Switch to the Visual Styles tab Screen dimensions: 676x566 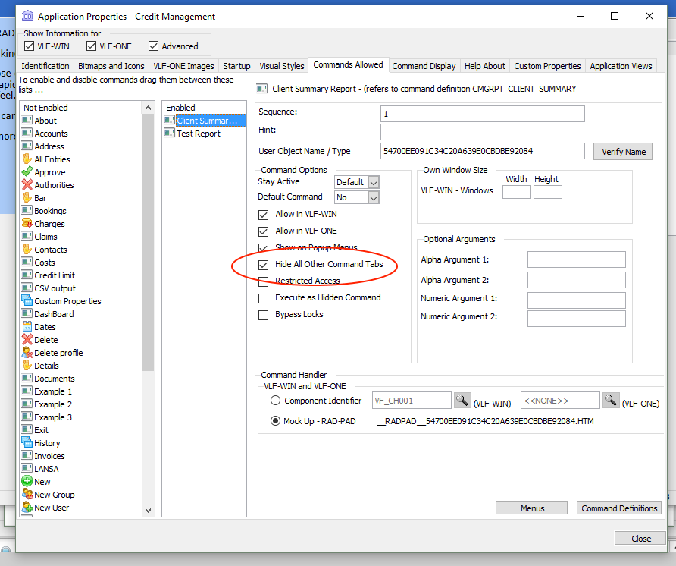click(281, 66)
